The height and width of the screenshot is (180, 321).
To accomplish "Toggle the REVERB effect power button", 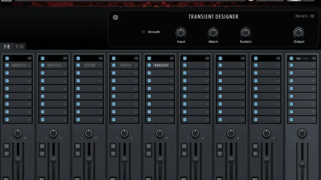I will click(78, 65).
